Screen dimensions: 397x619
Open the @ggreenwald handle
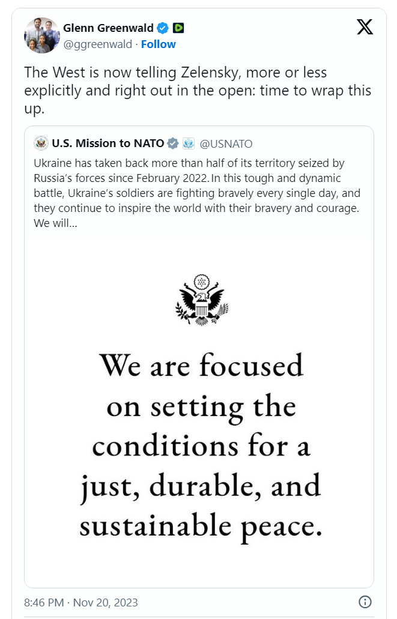pyautogui.click(x=97, y=44)
